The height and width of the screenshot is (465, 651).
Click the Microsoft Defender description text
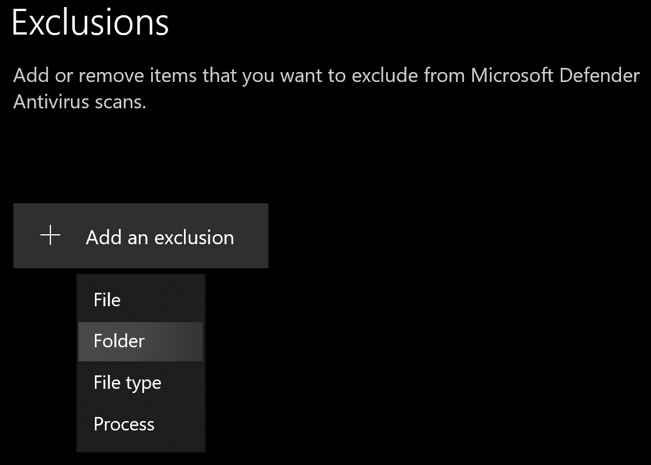[326, 76]
